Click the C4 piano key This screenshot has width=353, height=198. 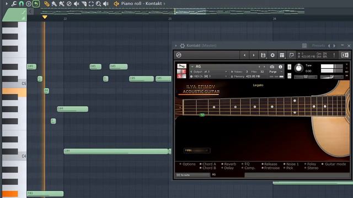(14, 156)
